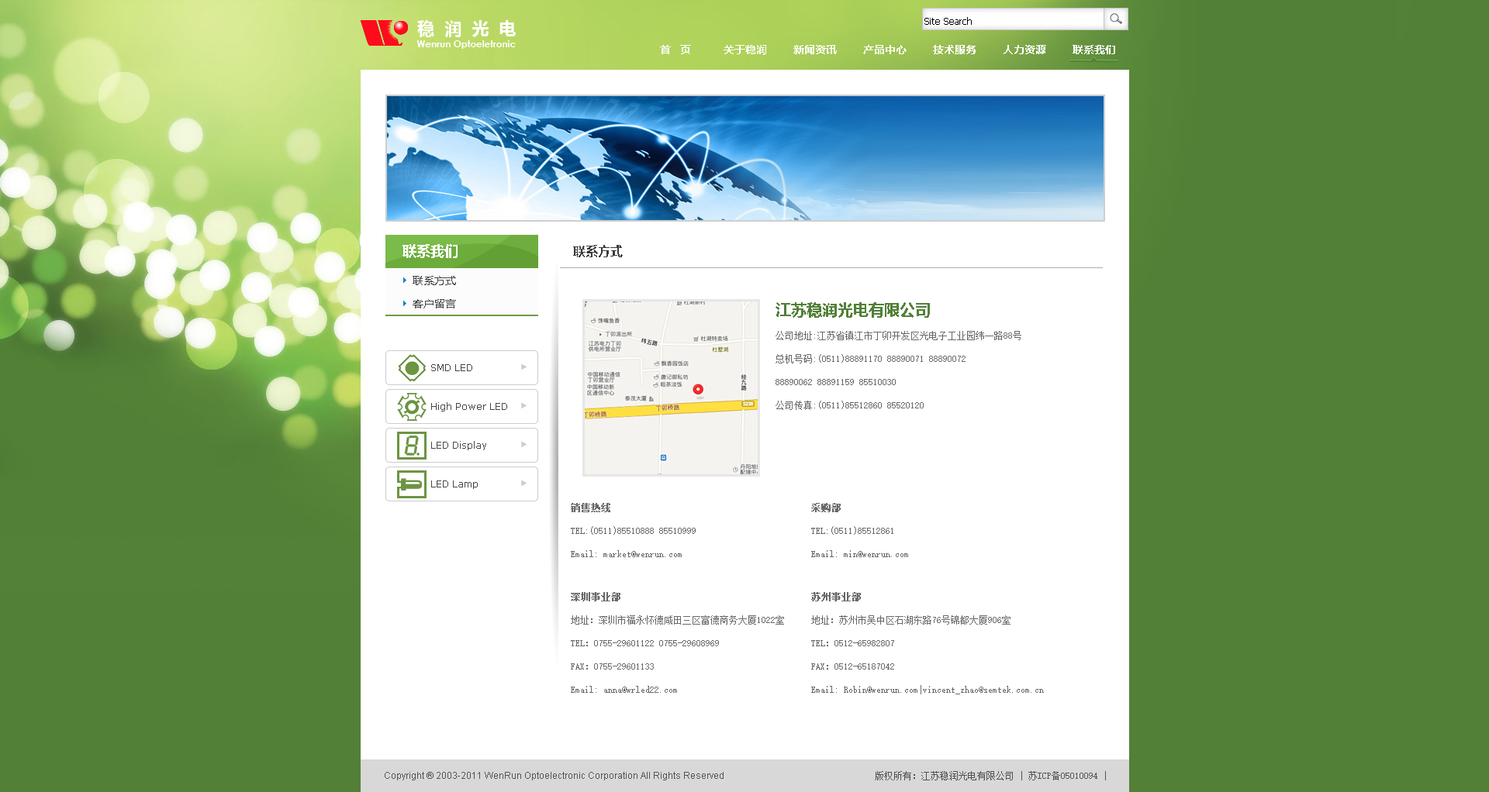Image resolution: width=1489 pixels, height=792 pixels.
Task: Click the globe banner image
Action: [x=744, y=158]
